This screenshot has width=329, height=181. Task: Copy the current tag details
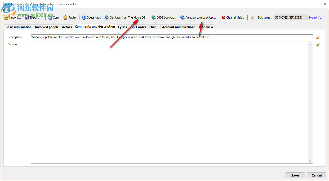point(53,17)
